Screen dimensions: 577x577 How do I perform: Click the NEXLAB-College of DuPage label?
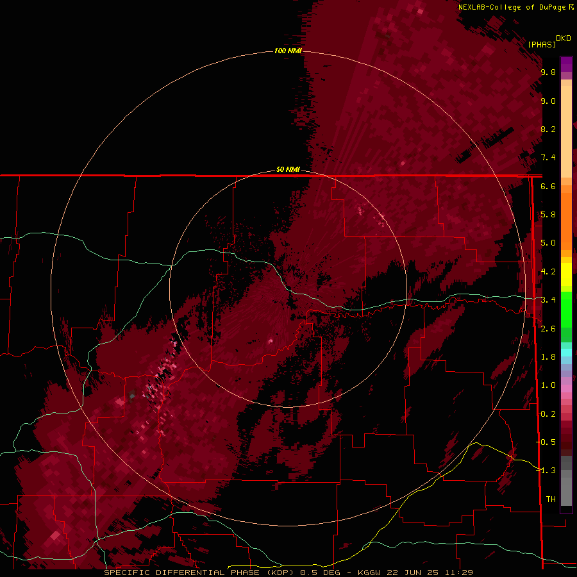click(512, 7)
